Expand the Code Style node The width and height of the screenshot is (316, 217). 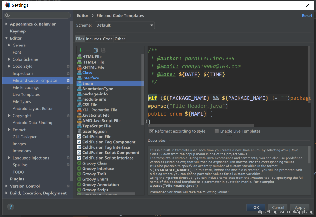tap(9, 66)
